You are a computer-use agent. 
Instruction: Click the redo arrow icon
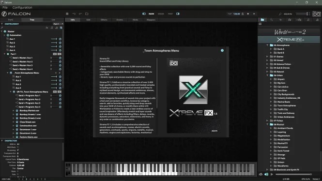tap(80, 14)
